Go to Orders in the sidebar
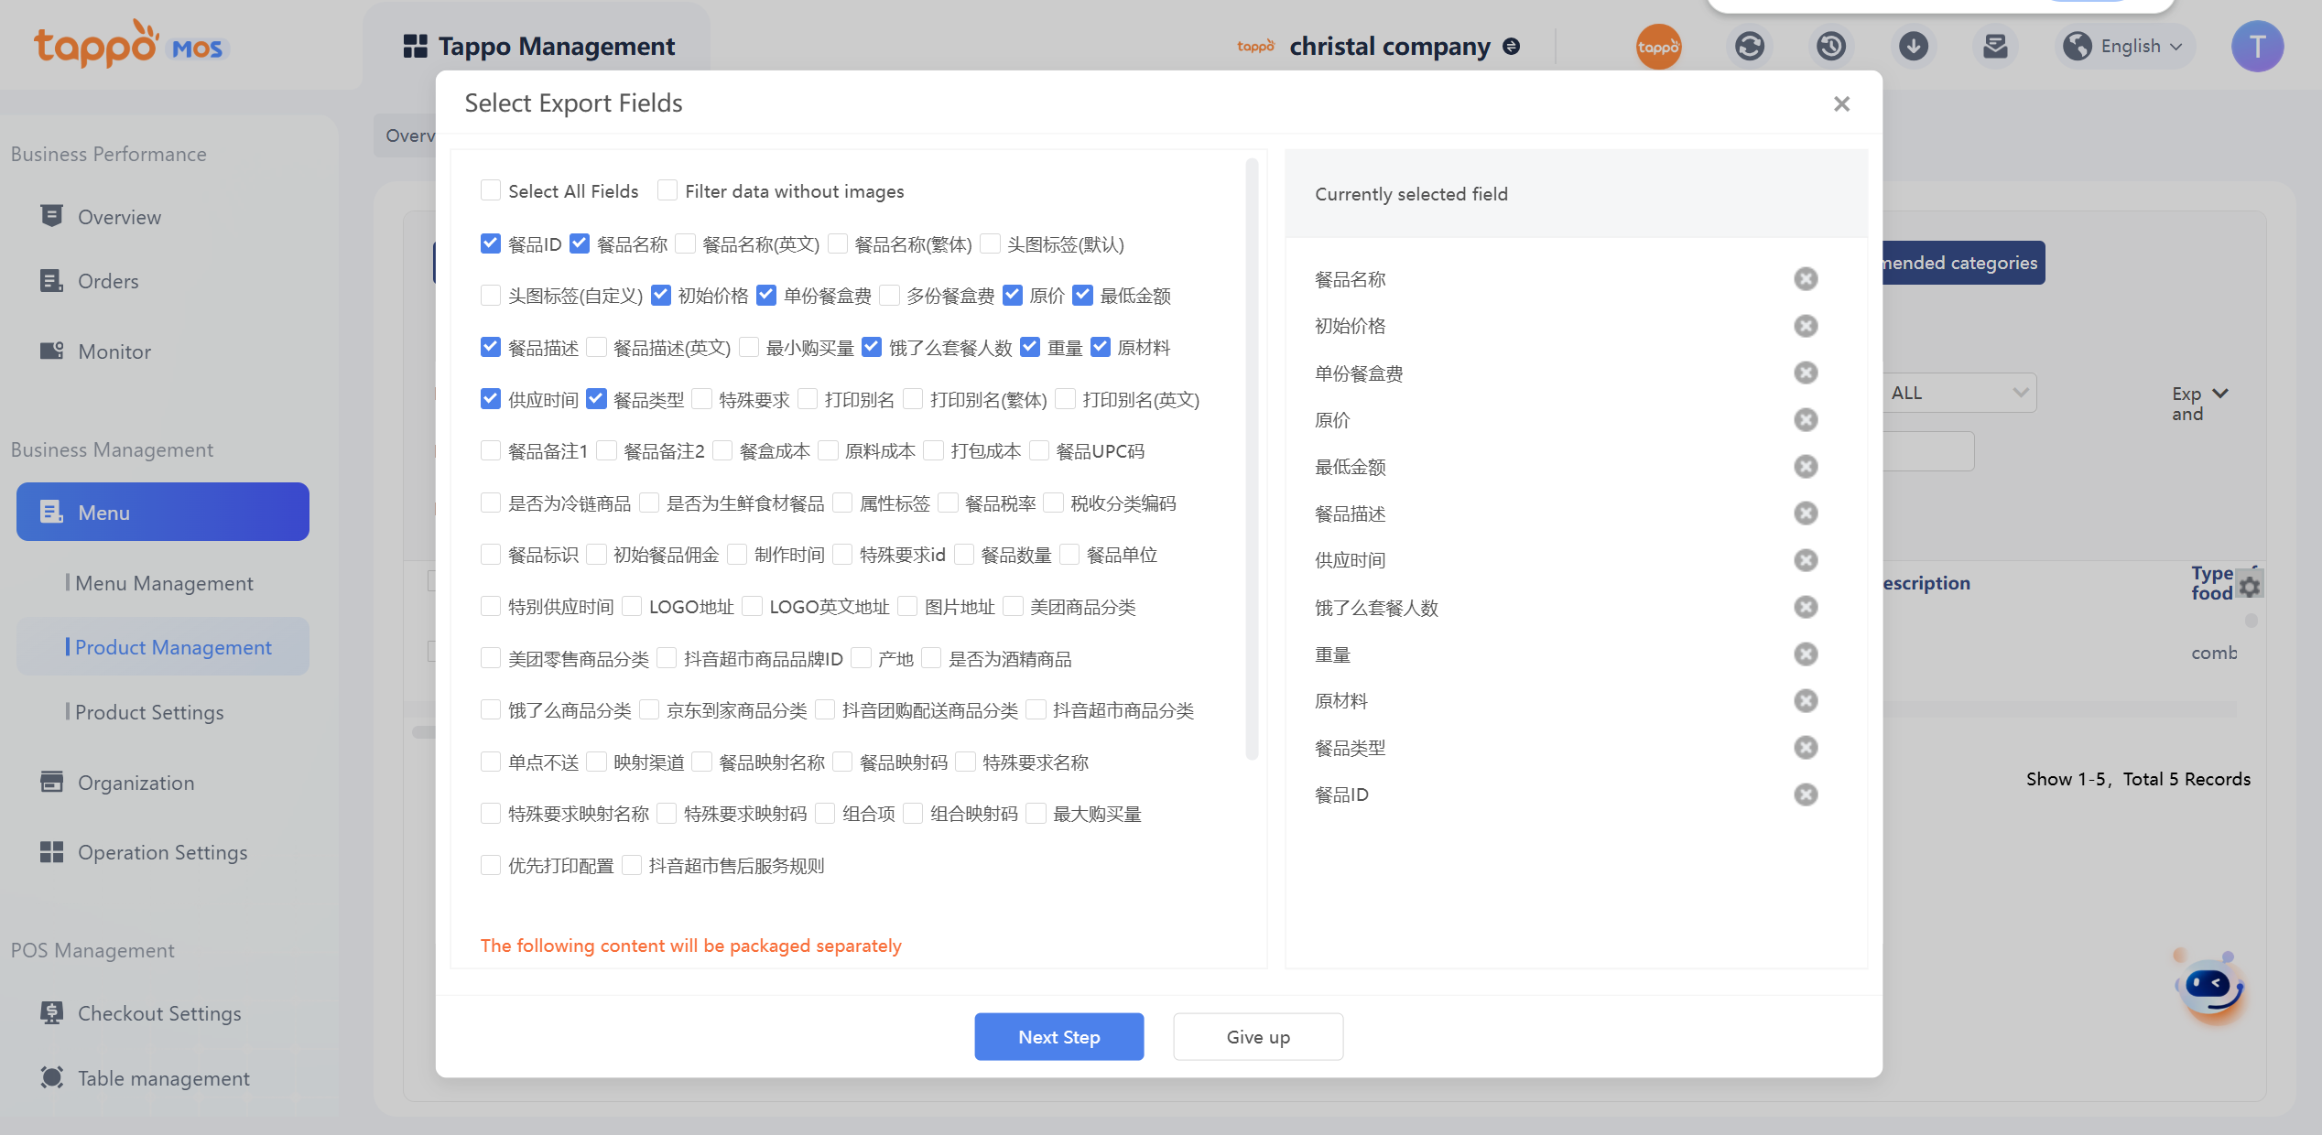 108,281
